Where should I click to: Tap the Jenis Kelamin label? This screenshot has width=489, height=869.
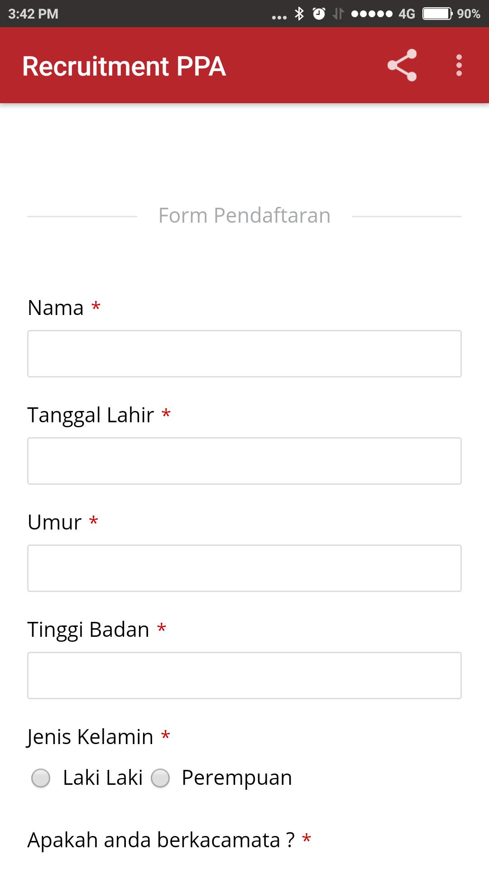[90, 737]
